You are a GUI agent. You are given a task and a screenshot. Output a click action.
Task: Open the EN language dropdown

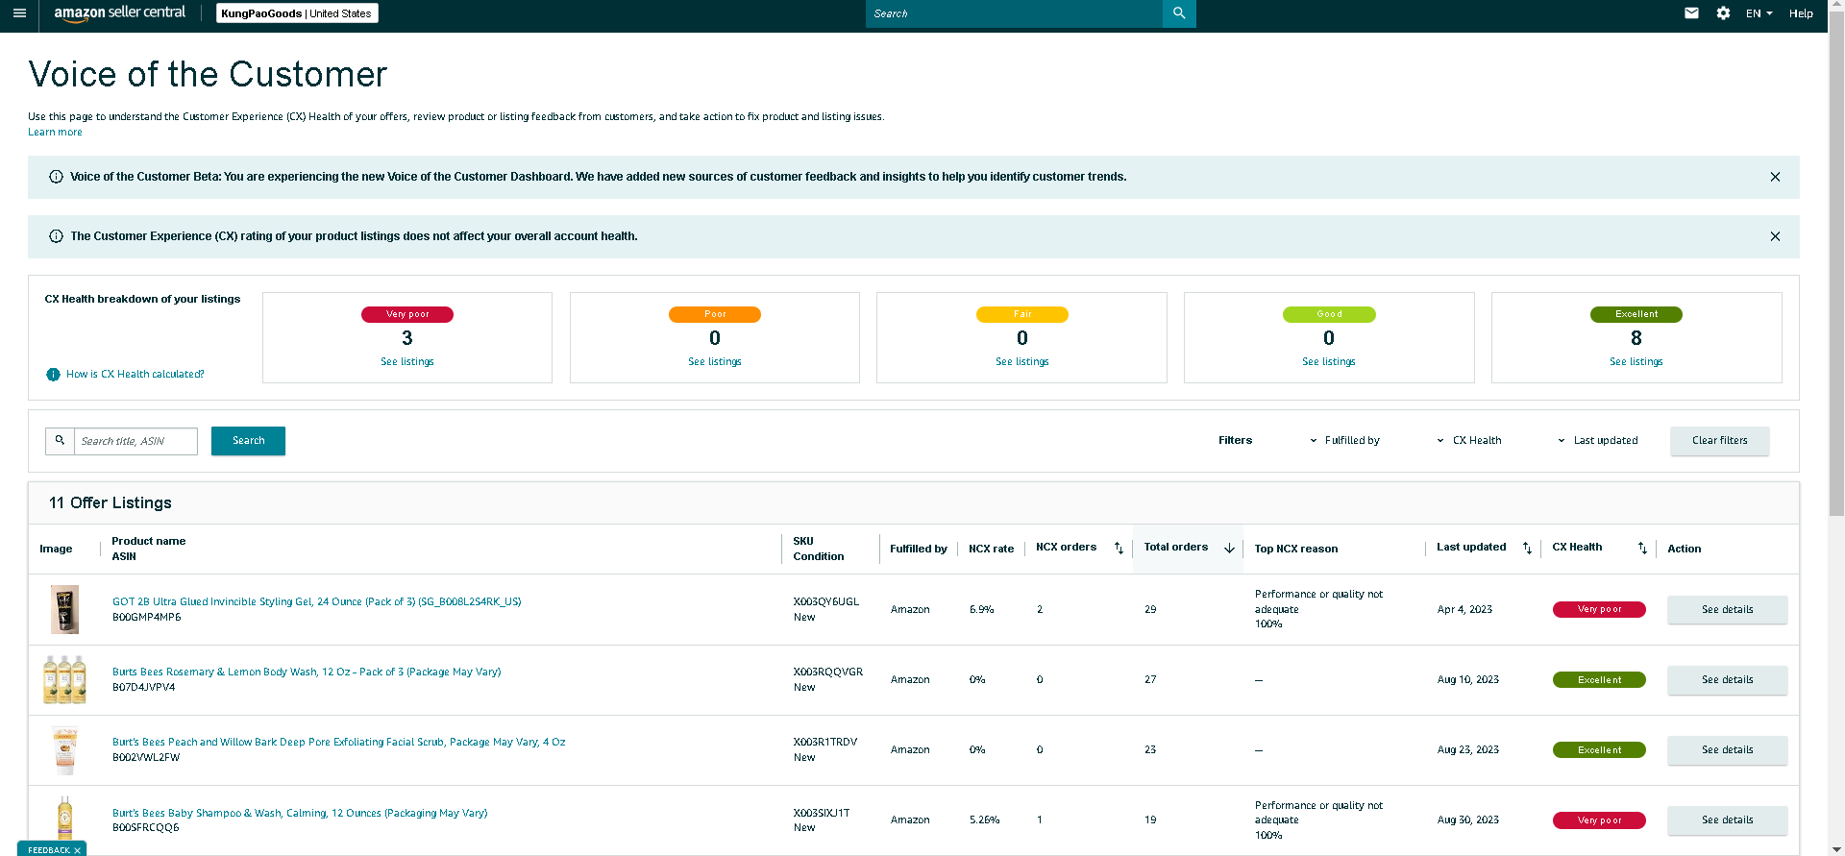1759,13
